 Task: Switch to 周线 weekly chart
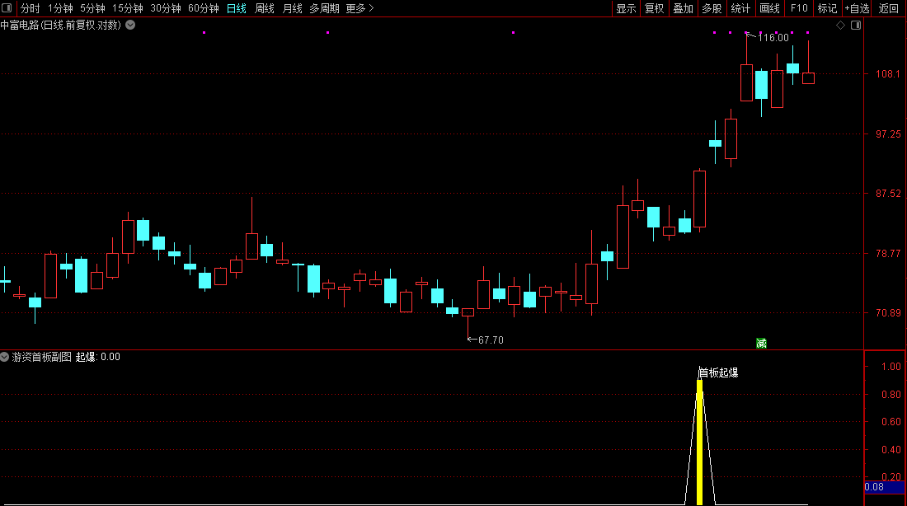265,9
